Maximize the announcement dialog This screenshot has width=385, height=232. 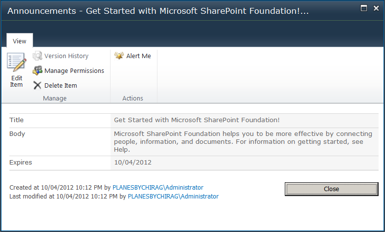click(x=364, y=8)
